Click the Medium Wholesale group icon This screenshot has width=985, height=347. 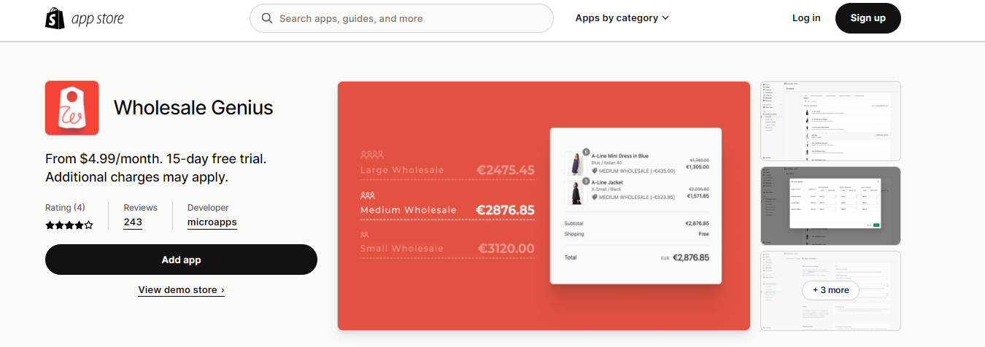368,196
